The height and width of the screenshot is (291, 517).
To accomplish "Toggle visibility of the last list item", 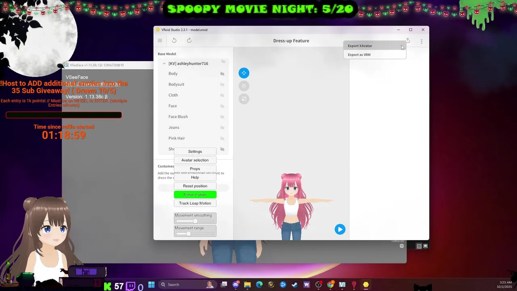I will pyautogui.click(x=222, y=149).
